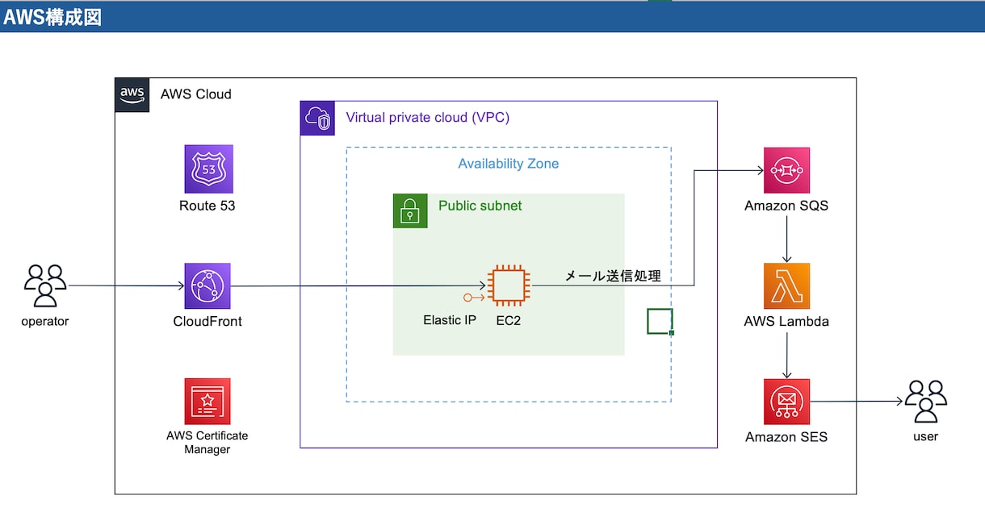Click the AWS構成図 title header
985x529 pixels.
tap(52, 17)
